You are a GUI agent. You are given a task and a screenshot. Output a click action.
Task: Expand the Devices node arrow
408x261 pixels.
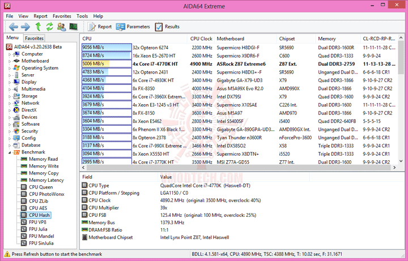10,118
